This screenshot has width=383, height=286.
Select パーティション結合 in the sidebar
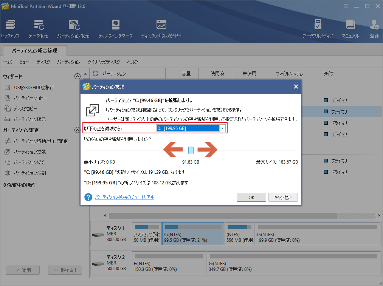click(32, 162)
